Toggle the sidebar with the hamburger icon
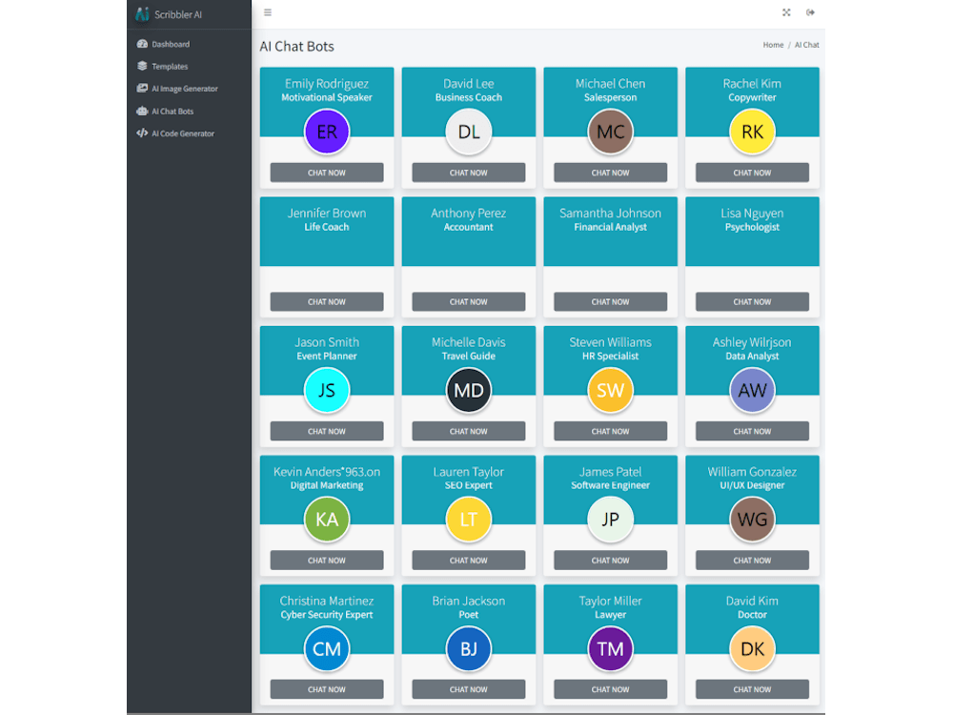Image resolution: width=953 pixels, height=715 pixels. (268, 12)
